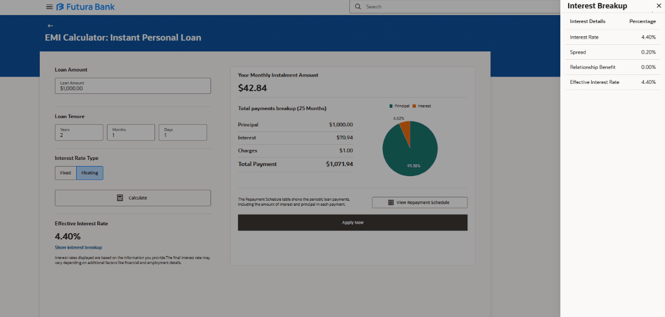Image resolution: width=665 pixels, height=317 pixels.
Task: Click the Search box in header
Action: coord(455,7)
